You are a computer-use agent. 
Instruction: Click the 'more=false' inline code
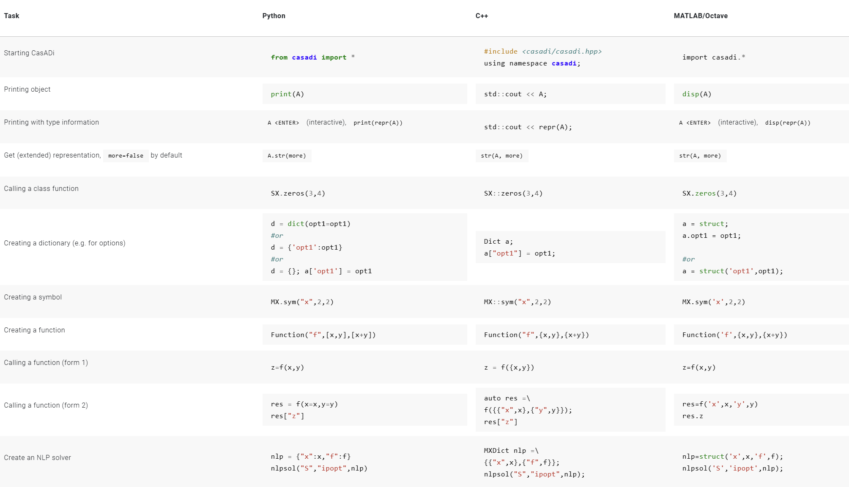click(126, 156)
